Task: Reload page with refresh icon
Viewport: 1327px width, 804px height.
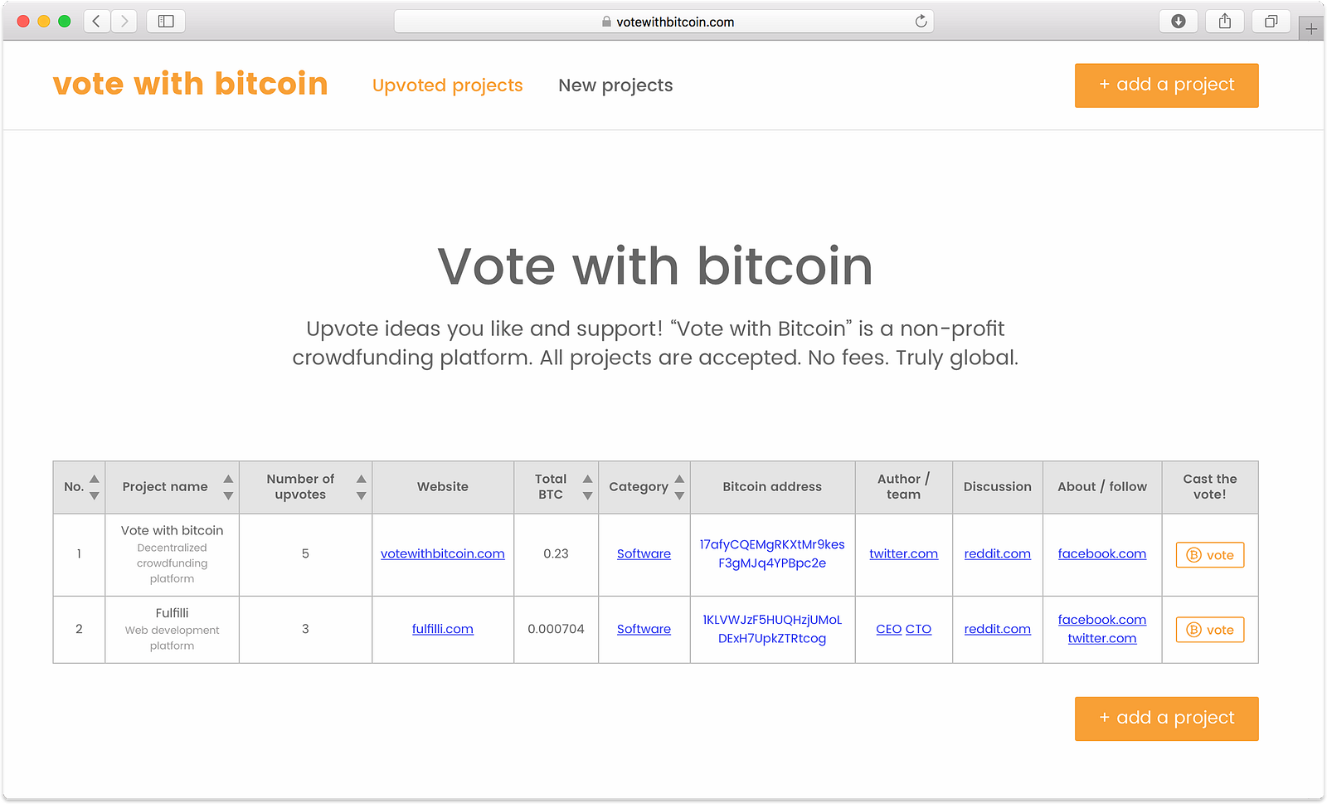Action: [921, 22]
